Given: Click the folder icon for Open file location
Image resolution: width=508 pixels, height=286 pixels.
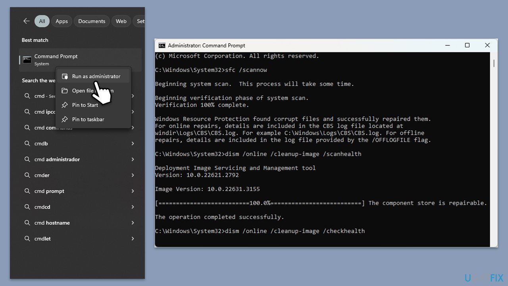Looking at the screenshot, I should click(64, 91).
